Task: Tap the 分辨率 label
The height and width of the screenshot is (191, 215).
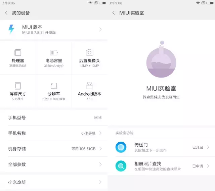Action: coord(54,94)
